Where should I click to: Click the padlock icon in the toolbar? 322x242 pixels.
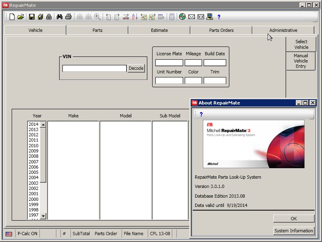coord(49,17)
